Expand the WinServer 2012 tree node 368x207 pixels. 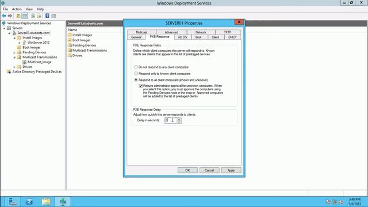coord(19,43)
